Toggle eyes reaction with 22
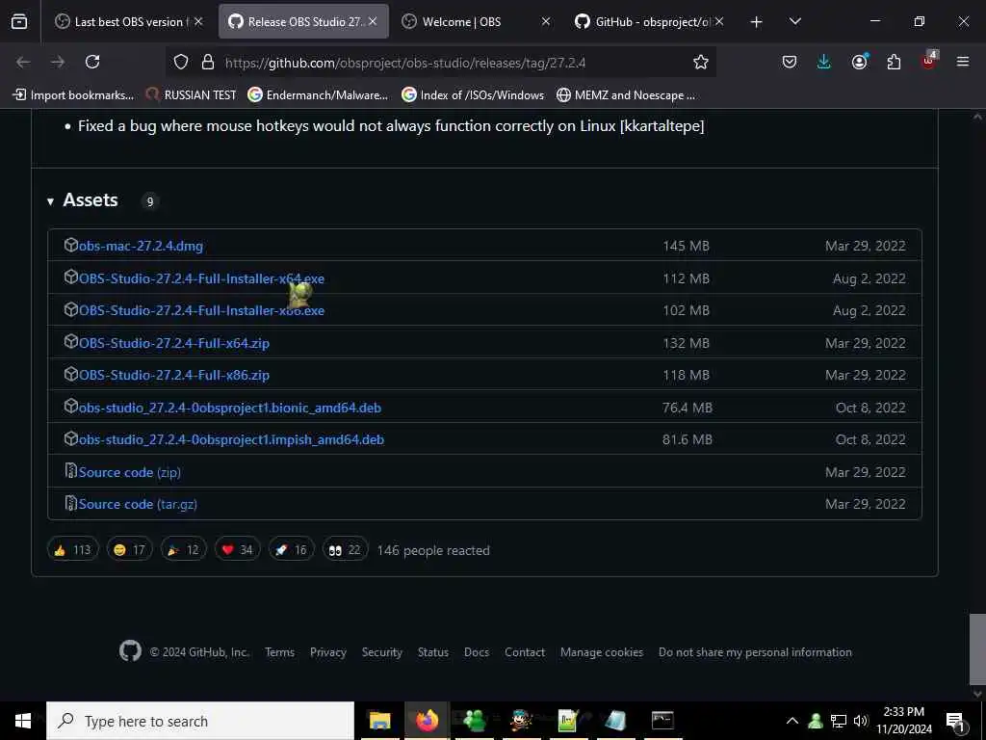 346,550
